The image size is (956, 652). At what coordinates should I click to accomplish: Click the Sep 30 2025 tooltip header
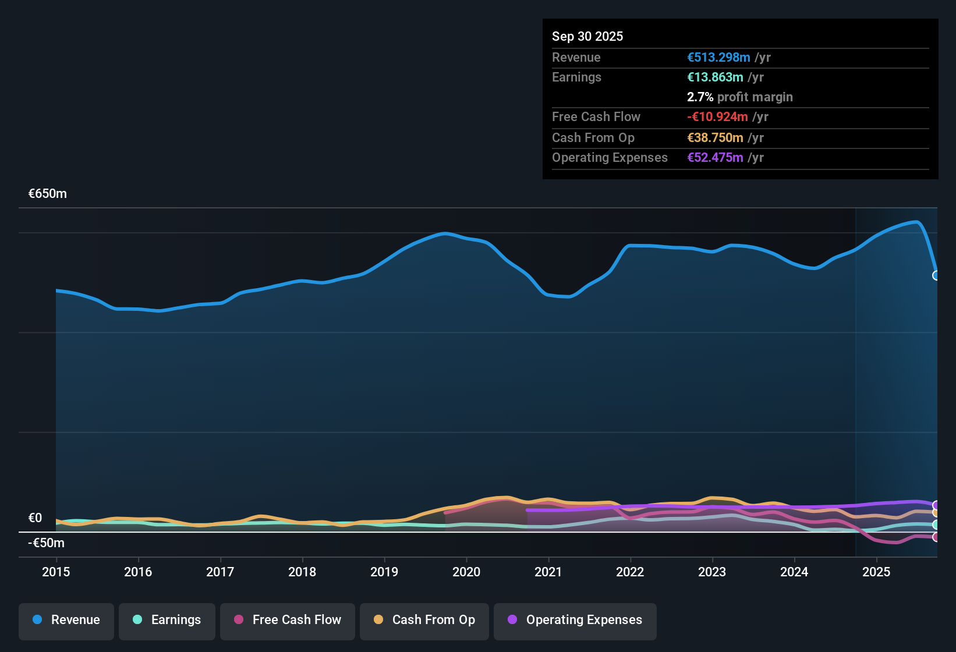coord(587,37)
